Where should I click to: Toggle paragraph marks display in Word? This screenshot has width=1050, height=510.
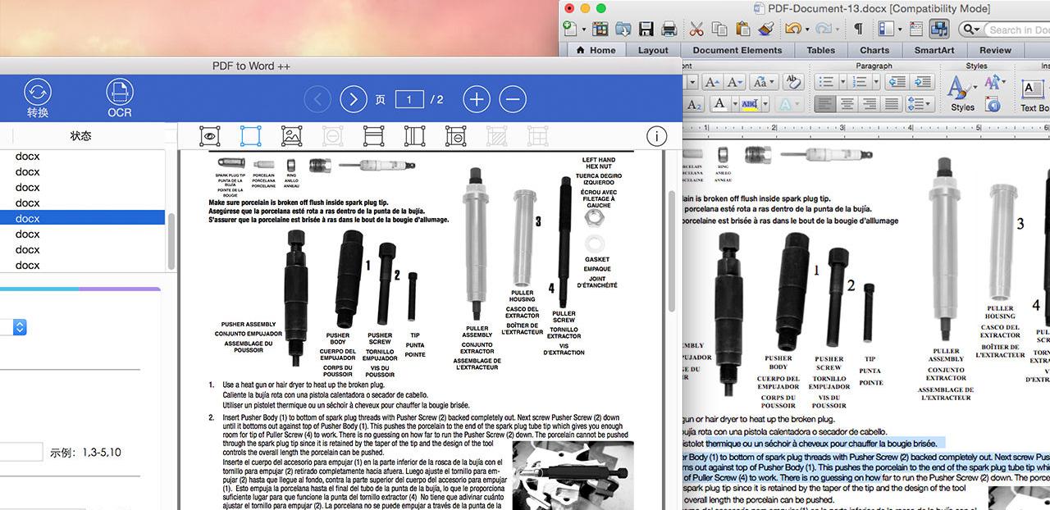(858, 29)
